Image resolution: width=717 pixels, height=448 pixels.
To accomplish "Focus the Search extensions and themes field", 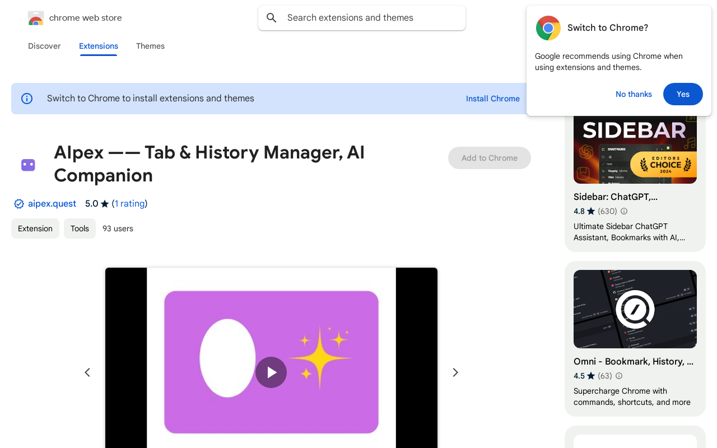I will tap(370, 18).
